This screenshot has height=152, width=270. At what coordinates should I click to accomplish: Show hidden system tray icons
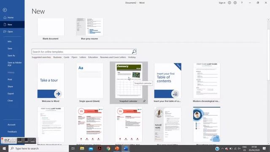pos(222,149)
